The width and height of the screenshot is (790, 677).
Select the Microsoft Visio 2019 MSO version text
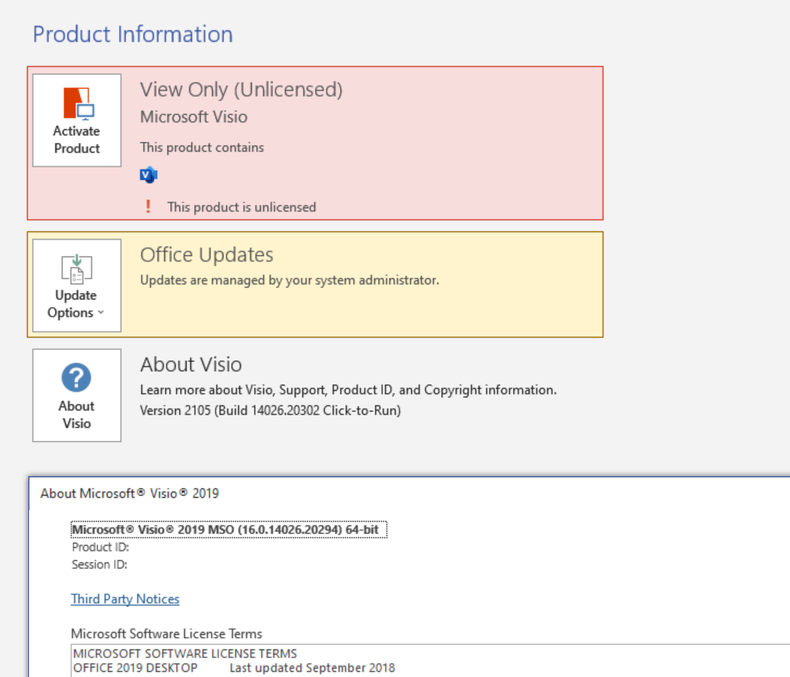pos(229,530)
